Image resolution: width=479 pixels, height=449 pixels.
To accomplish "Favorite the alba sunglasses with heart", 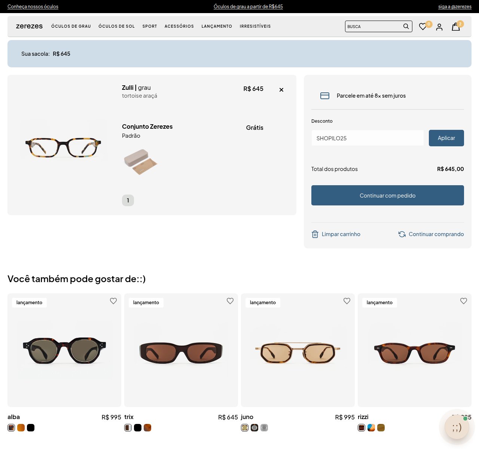I will pos(113,301).
